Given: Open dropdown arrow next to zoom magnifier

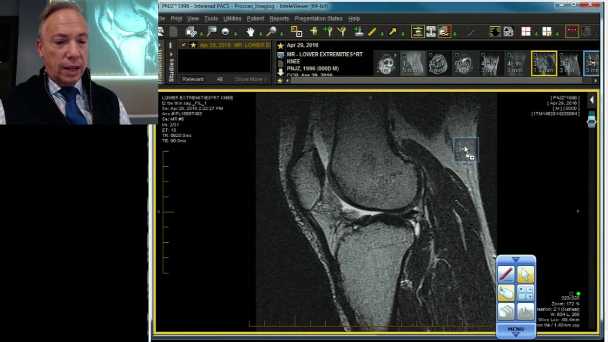Looking at the screenshot, I should pos(282,34).
